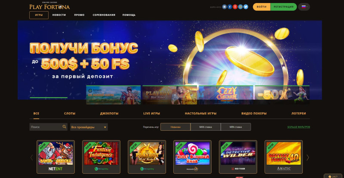This screenshot has height=178, width=344.
Task: Go to next games carousel arrow
Action: click(x=307, y=157)
